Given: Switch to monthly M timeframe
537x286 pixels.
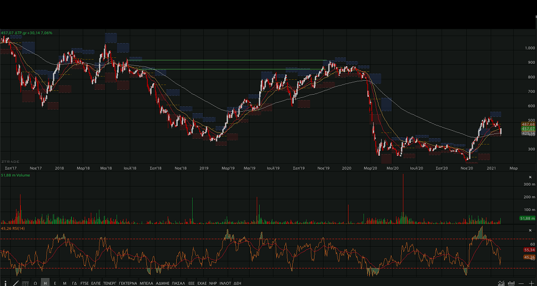Looking at the screenshot, I should [x=64, y=283].
